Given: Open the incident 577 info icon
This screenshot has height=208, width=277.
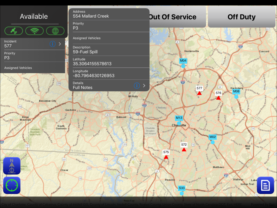Looking at the screenshot, I should (x=52, y=44).
